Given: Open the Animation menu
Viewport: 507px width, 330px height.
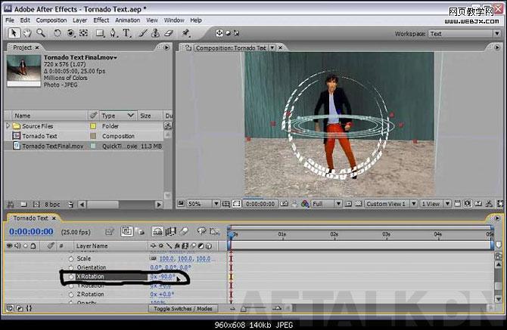Looking at the screenshot, I should pyautogui.click(x=128, y=20).
